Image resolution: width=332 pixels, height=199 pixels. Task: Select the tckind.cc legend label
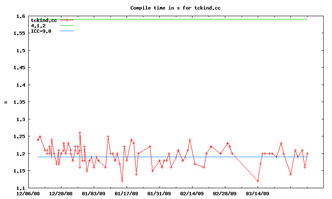[44, 20]
